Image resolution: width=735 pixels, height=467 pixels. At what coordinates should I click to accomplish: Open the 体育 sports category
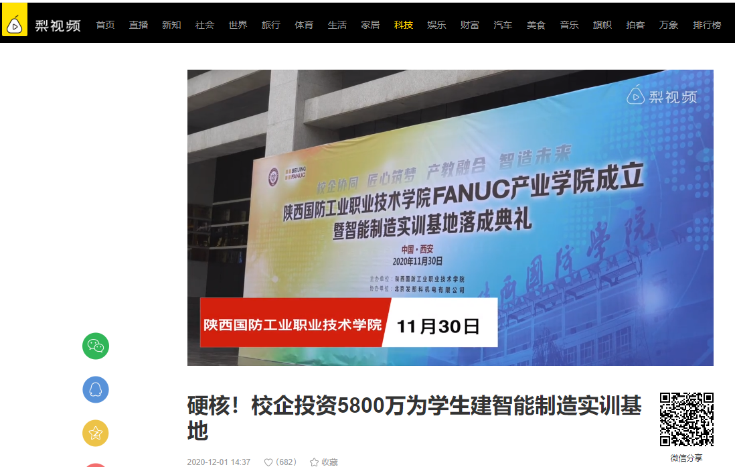pos(304,25)
